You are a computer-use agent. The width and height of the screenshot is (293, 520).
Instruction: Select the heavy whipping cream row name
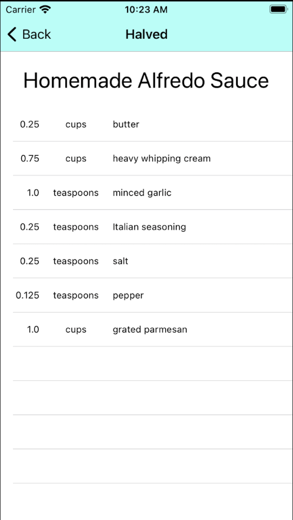[x=162, y=158]
